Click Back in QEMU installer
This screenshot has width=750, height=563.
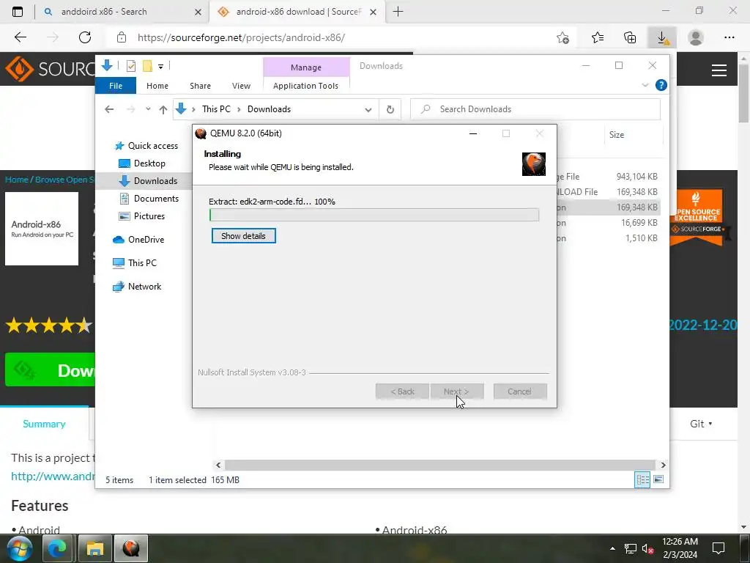(x=402, y=391)
